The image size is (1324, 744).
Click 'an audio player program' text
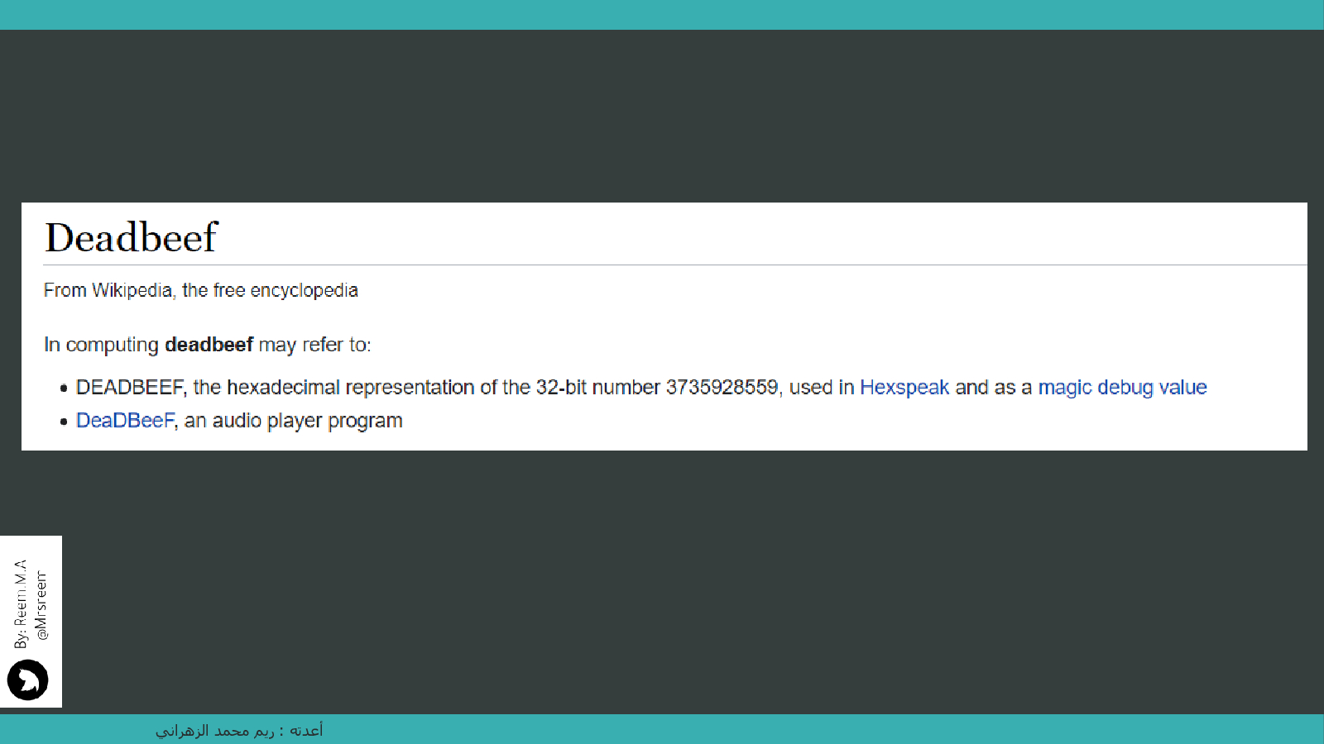[294, 421]
